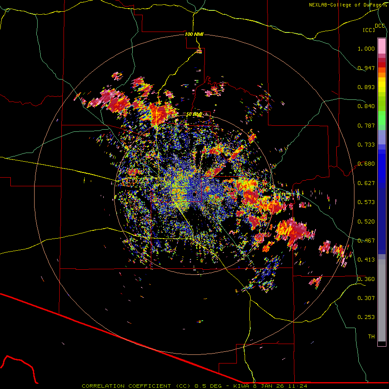Click the black radar site dot at center

coord(194,194)
